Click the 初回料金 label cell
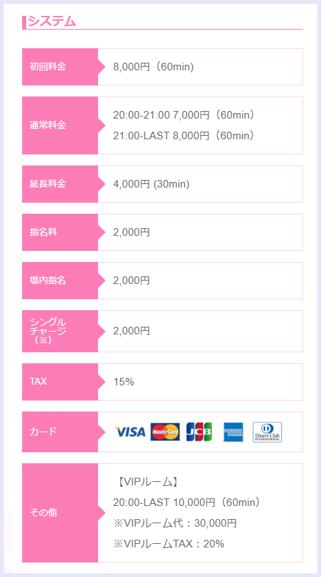 coord(60,67)
